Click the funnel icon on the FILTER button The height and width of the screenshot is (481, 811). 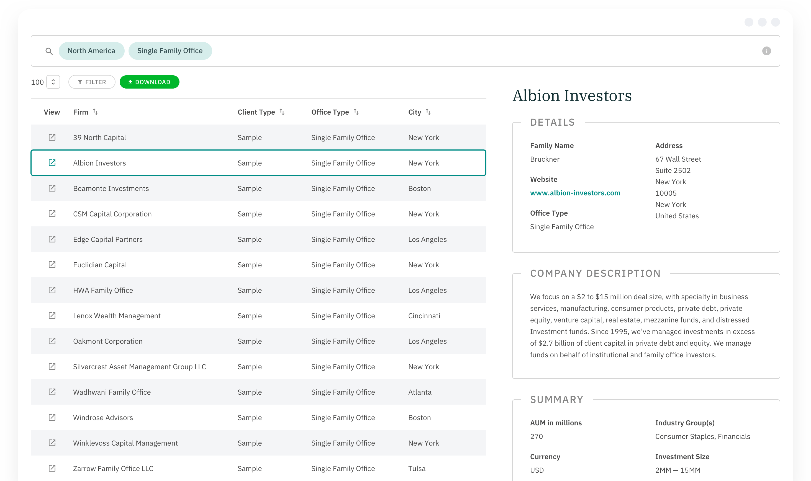pos(80,82)
